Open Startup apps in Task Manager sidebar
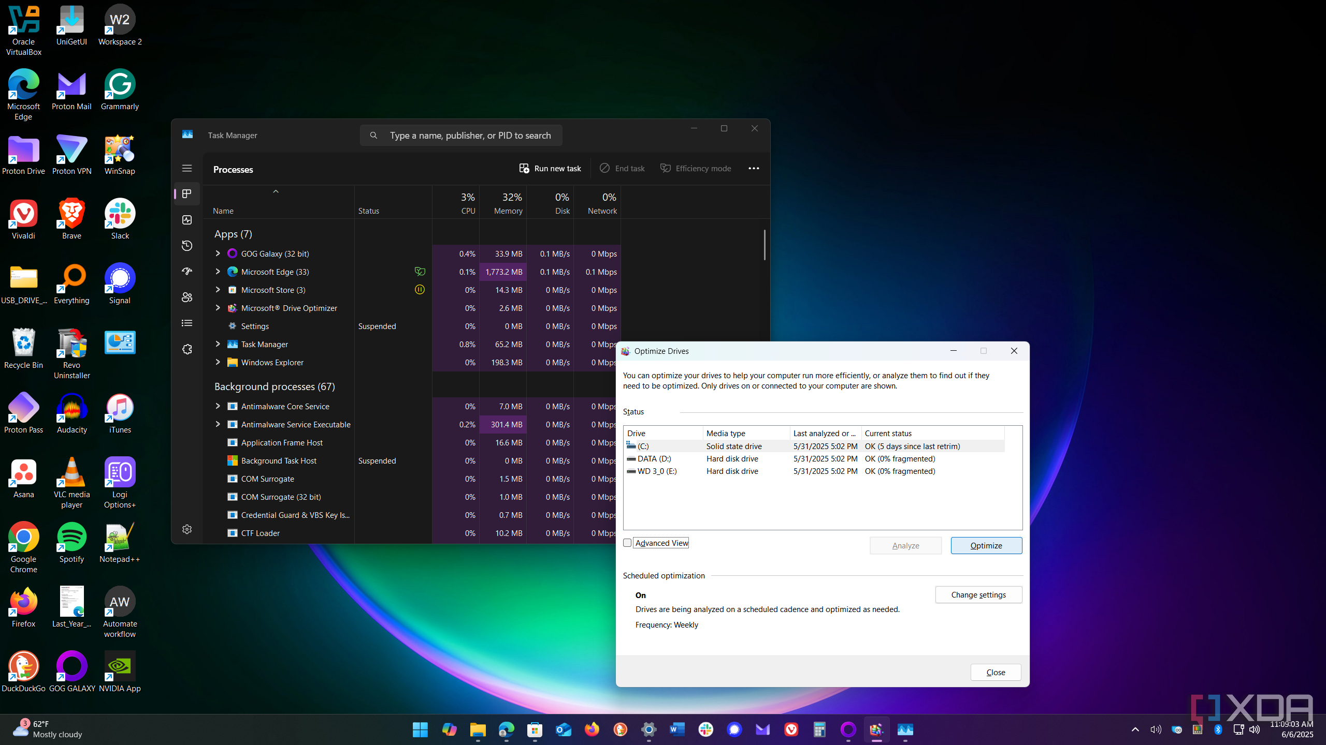This screenshot has width=1326, height=745. [x=187, y=271]
